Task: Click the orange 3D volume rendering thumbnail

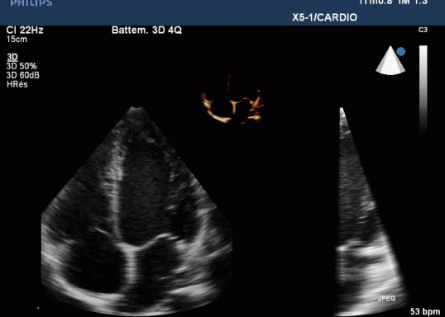Action: (x=232, y=106)
